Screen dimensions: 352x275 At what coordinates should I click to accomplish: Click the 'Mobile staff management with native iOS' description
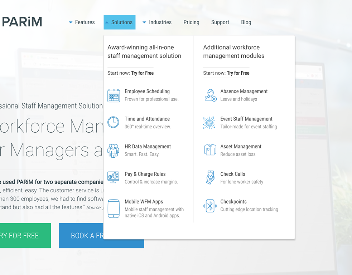(x=154, y=212)
